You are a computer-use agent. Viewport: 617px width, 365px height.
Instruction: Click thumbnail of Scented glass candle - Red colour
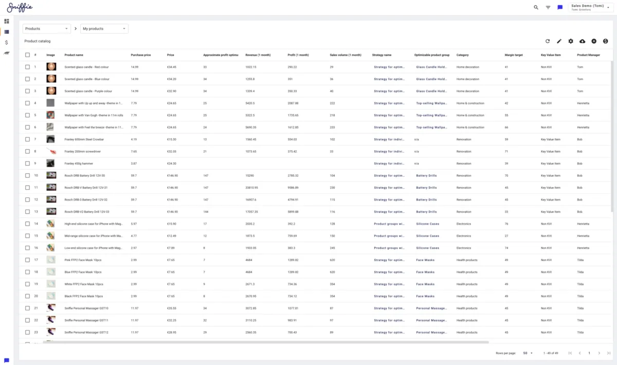[x=51, y=67]
